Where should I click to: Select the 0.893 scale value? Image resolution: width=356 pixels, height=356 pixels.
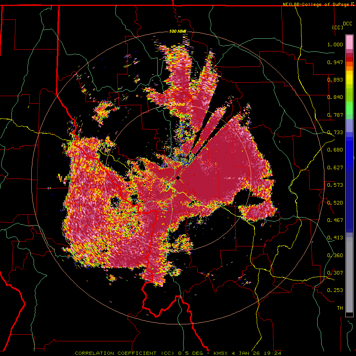pyautogui.click(x=335, y=80)
